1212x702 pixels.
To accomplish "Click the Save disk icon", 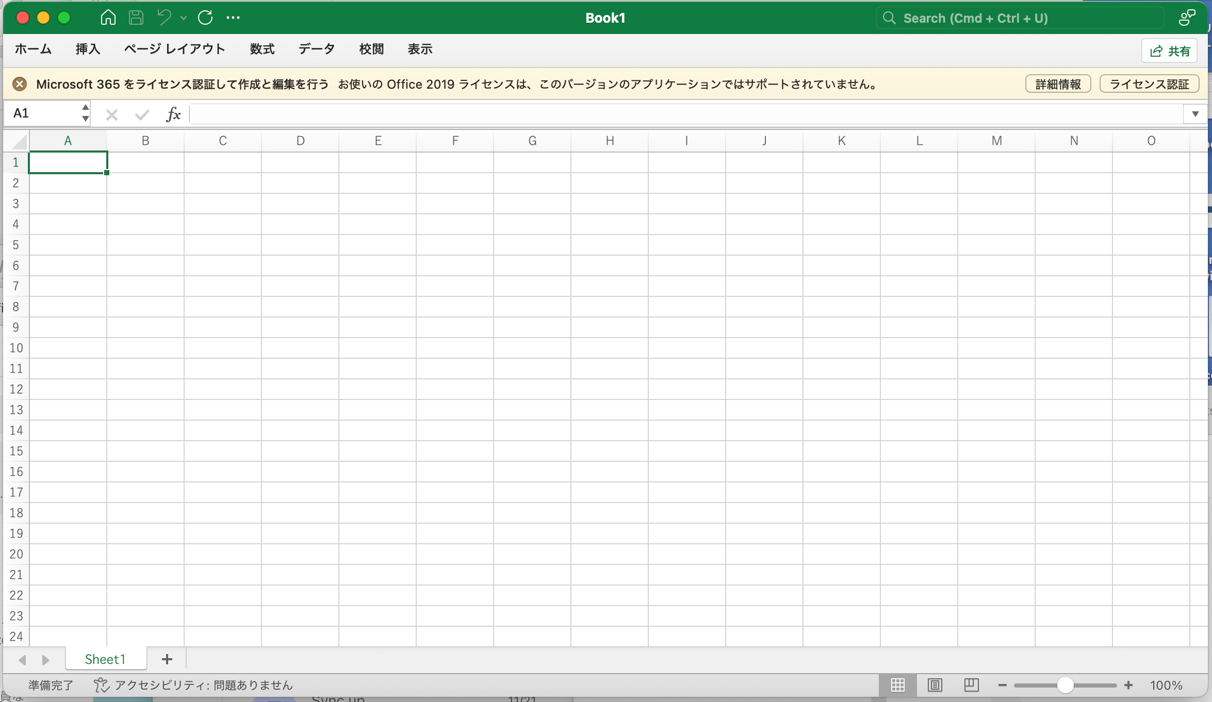I will [136, 18].
